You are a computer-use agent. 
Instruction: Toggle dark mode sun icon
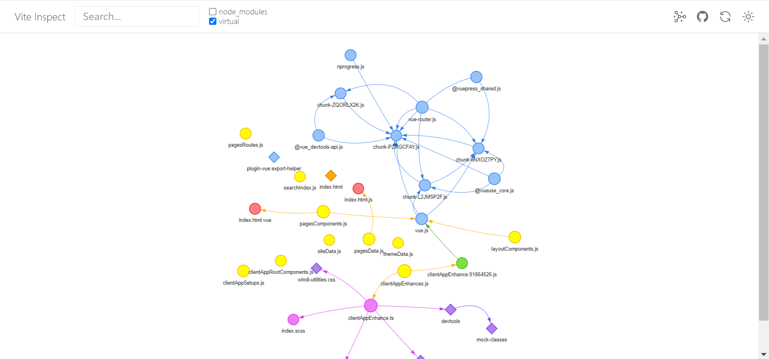pyautogui.click(x=748, y=17)
